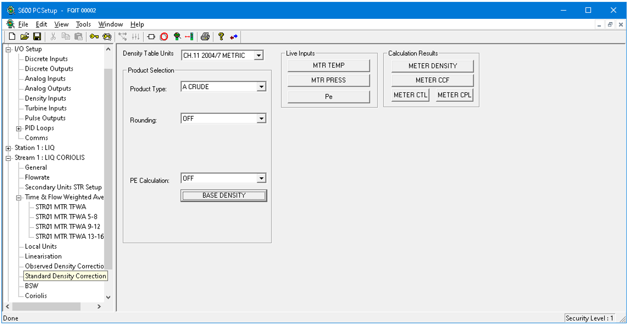Click the yellow key login icon
The width and height of the screenshot is (629, 326).
coord(94,37)
